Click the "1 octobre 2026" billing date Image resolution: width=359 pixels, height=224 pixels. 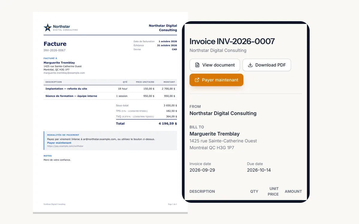pyautogui.click(x=168, y=41)
